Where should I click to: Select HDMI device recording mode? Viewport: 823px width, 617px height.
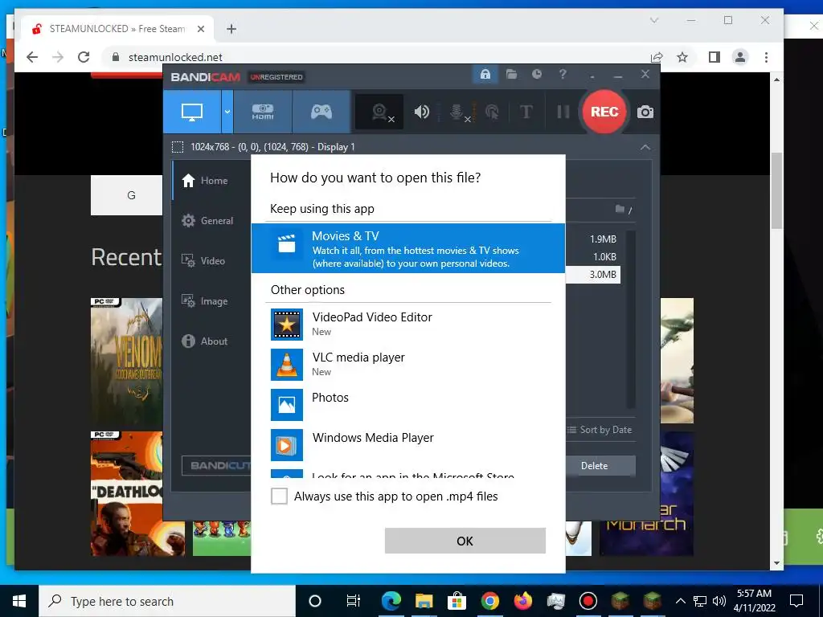click(x=263, y=112)
